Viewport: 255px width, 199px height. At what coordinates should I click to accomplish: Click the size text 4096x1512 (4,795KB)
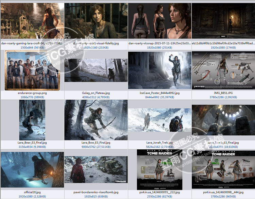(96, 97)
